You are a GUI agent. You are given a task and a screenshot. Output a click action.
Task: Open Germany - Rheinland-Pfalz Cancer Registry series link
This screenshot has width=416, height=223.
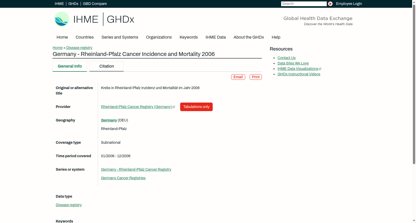click(136, 169)
